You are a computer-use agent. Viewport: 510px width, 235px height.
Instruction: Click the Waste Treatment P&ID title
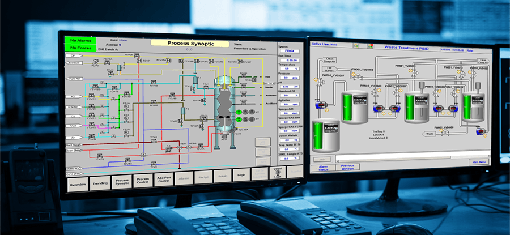(406, 48)
